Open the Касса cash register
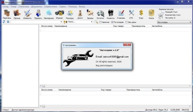Screen dimensions: 193x112 coord(151,14)
